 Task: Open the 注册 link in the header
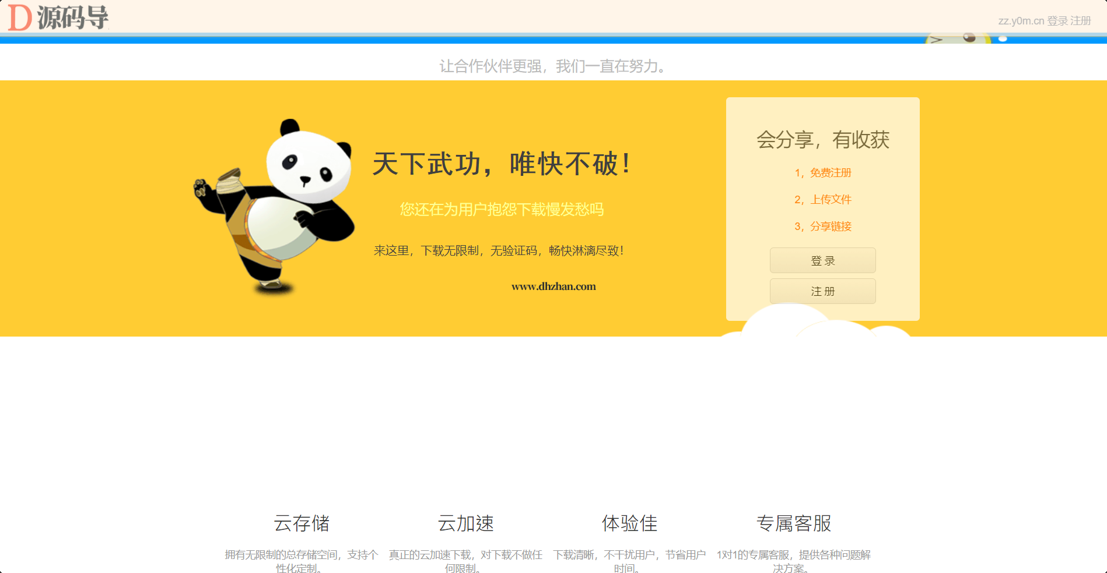tap(1081, 21)
